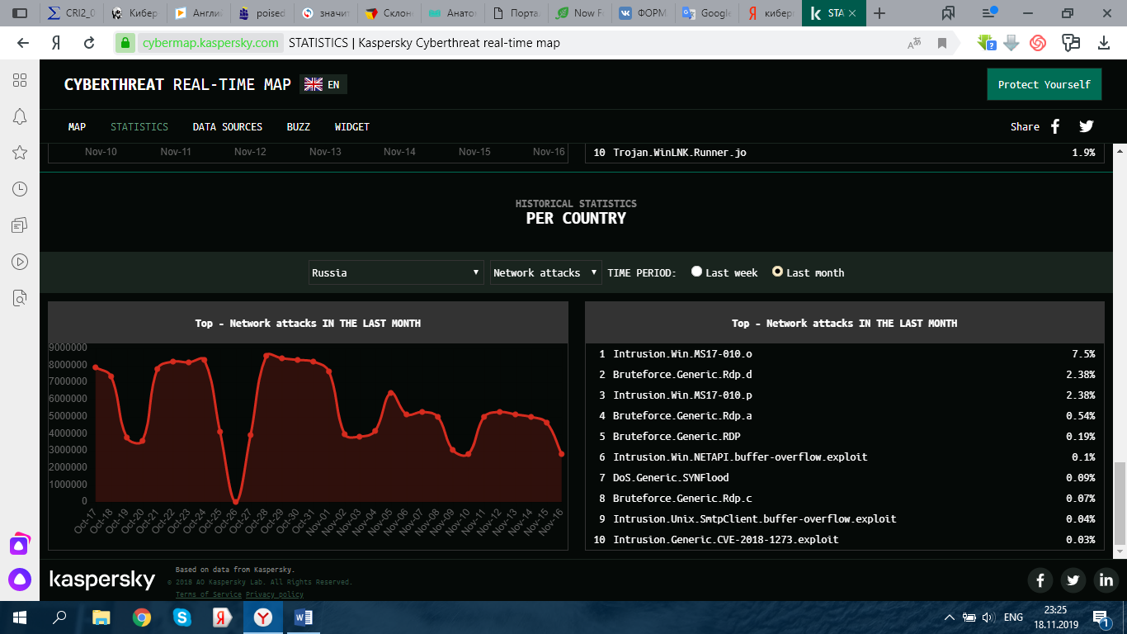This screenshot has width=1127, height=634.
Task: Open Terms of Service link
Action: pos(209,594)
